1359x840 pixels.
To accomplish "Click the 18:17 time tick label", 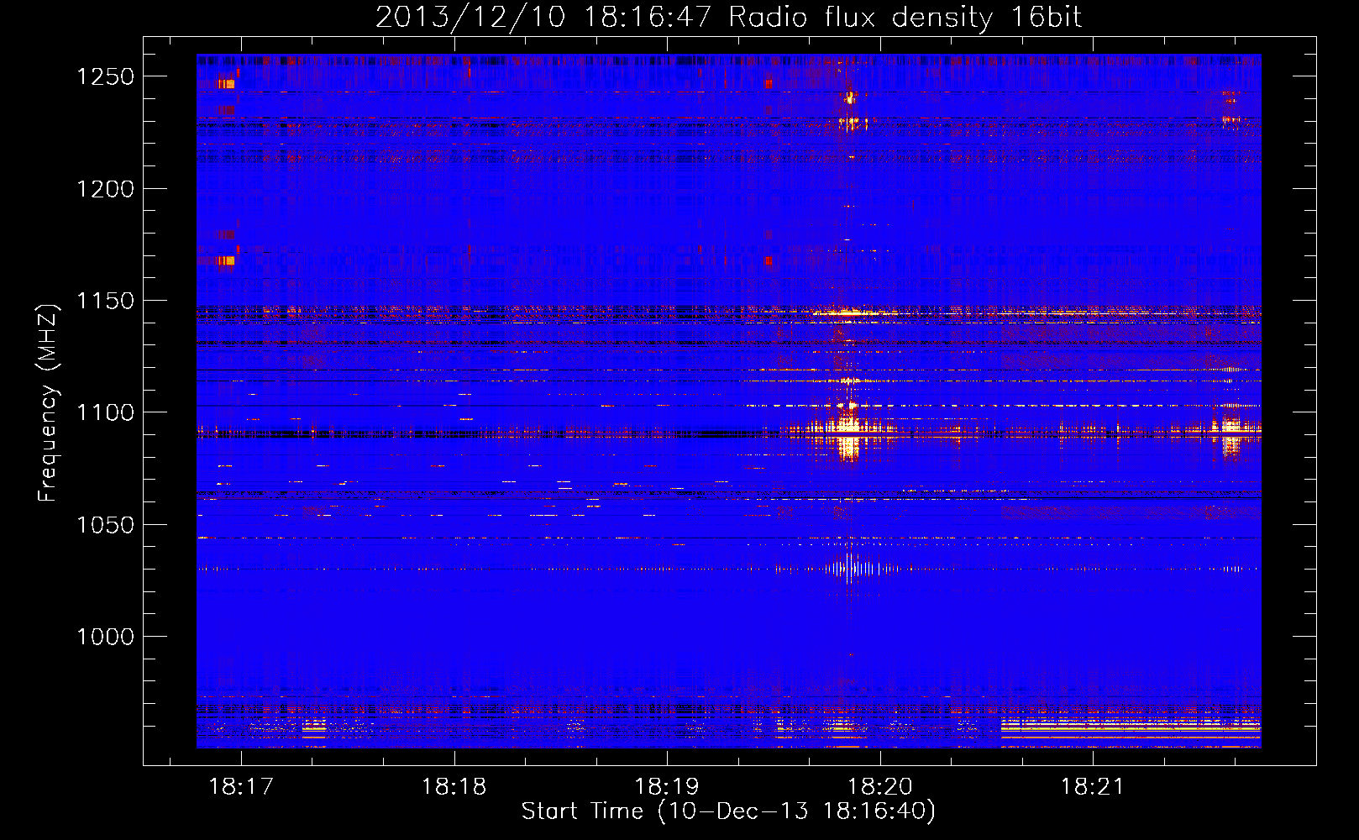I will [x=241, y=786].
